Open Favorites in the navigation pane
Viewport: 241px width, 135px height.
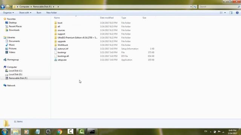point(11,19)
